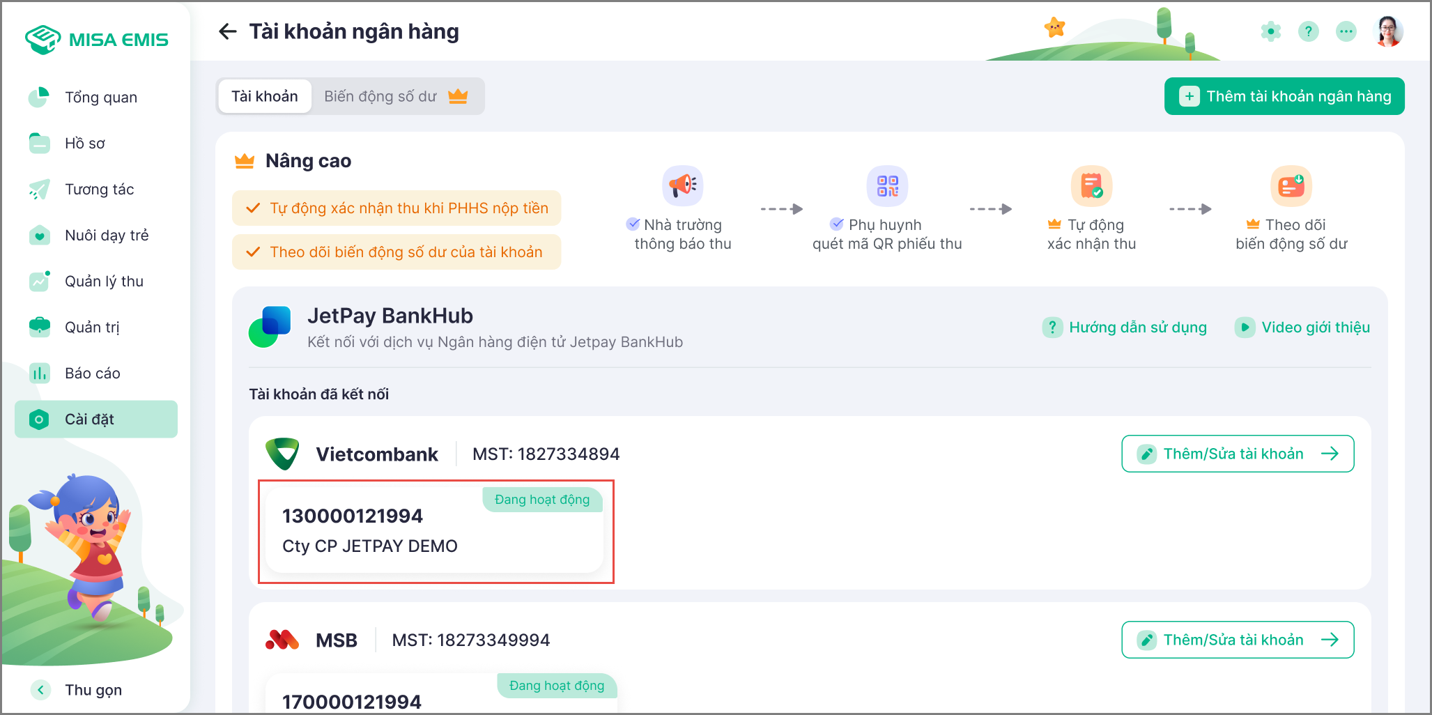Viewport: 1432px width, 715px height.
Task: Click the QR code Phụ huynh quét mã icon
Action: point(887,185)
